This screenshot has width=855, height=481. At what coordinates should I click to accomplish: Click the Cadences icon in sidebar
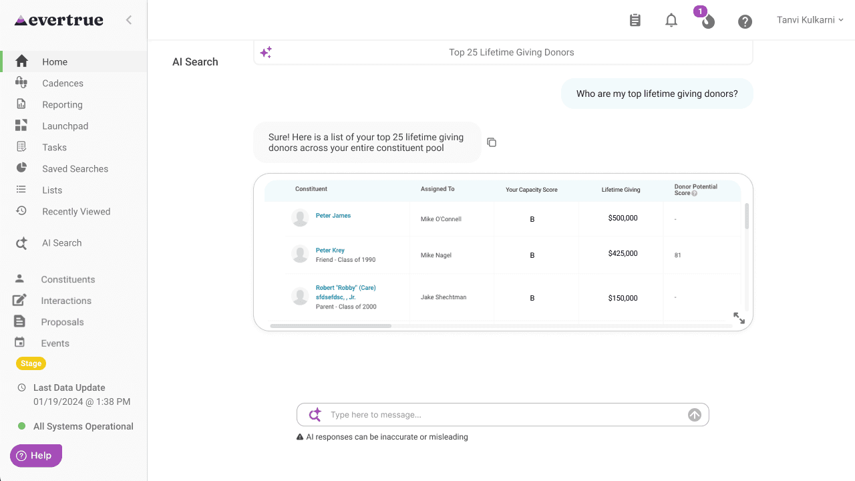(x=21, y=83)
